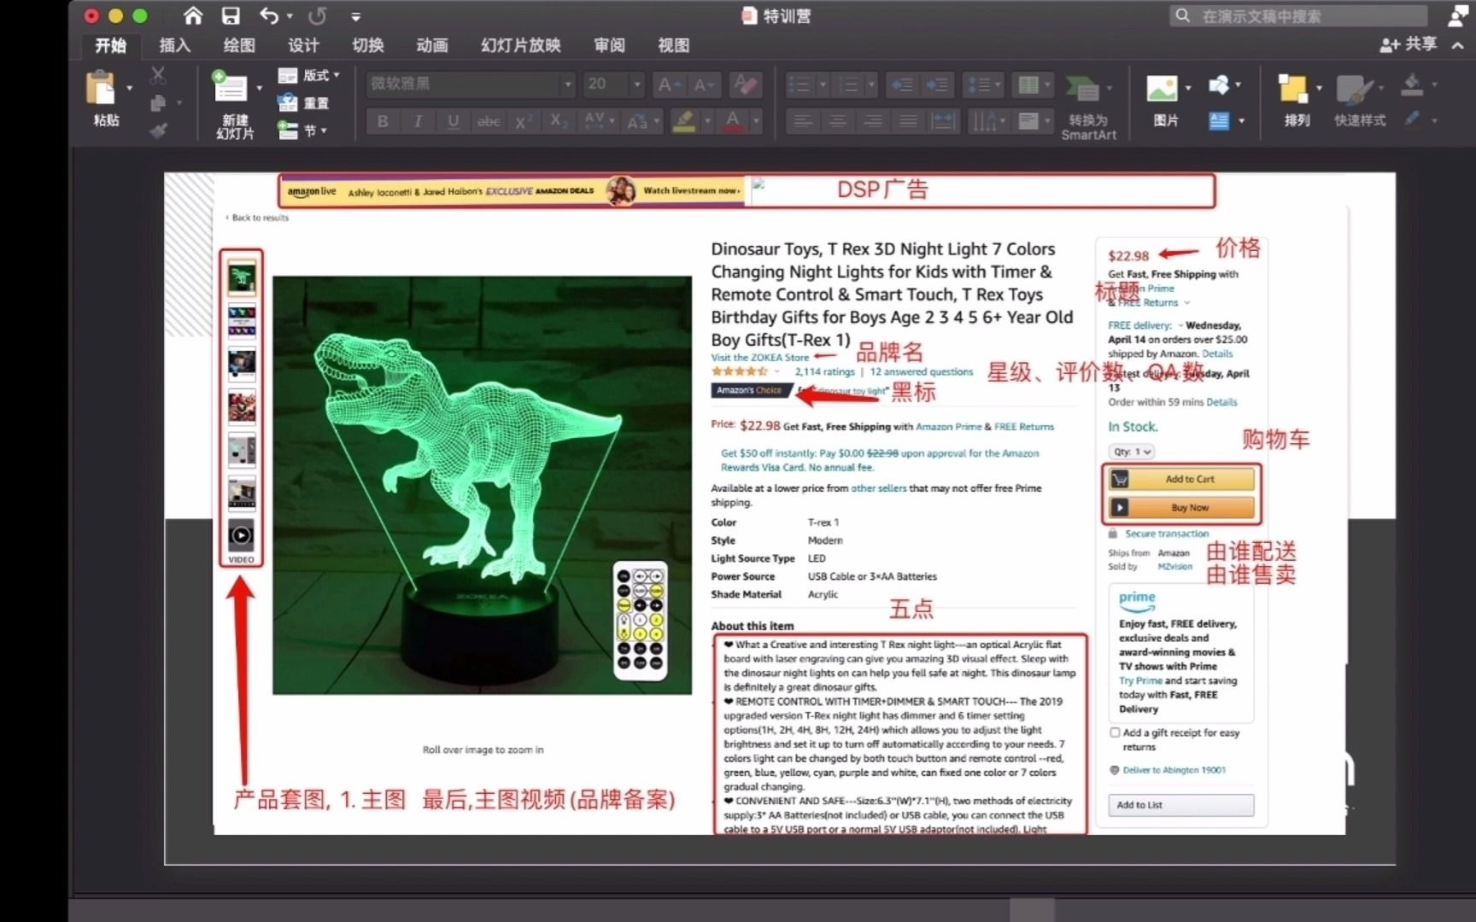Expand the 图片 picture source arrow
The width and height of the screenshot is (1476, 922).
1188,88
